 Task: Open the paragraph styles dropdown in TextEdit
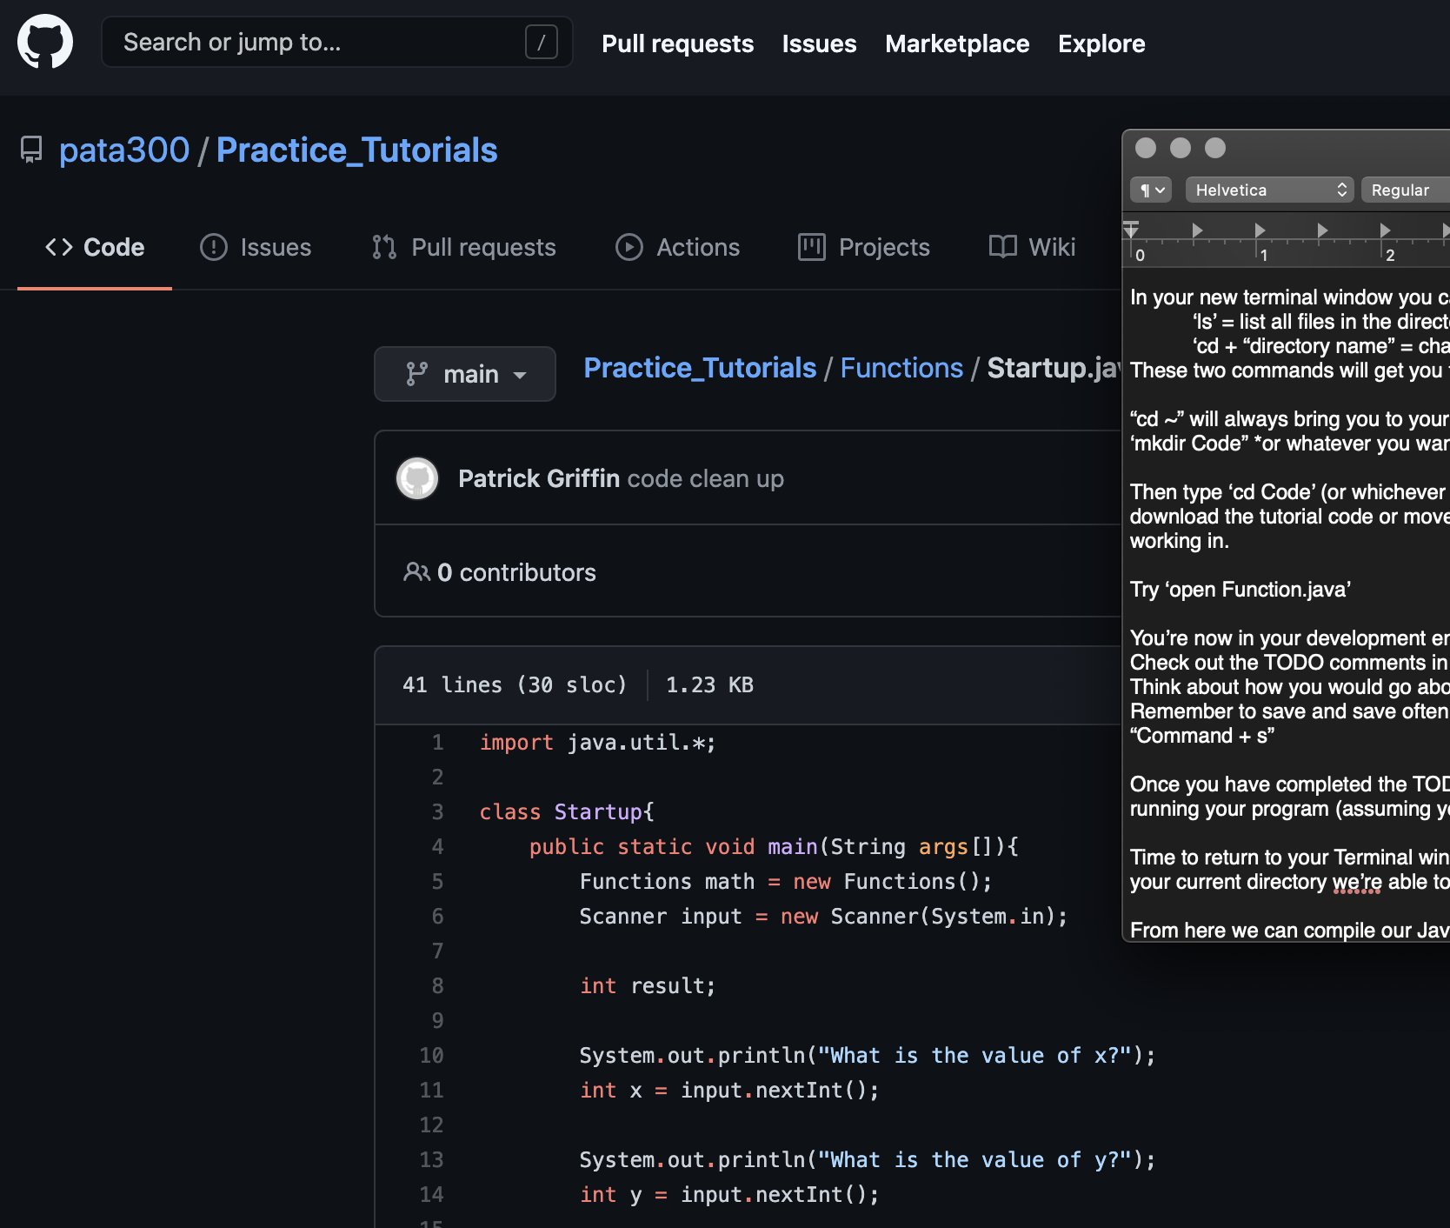click(1152, 190)
